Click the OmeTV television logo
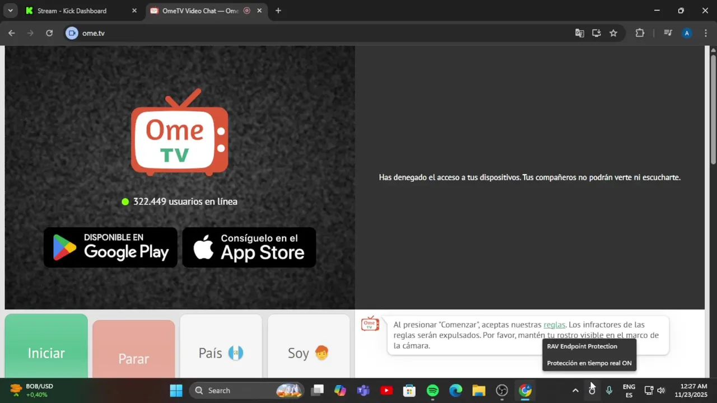This screenshot has height=403, width=717. pos(180,132)
